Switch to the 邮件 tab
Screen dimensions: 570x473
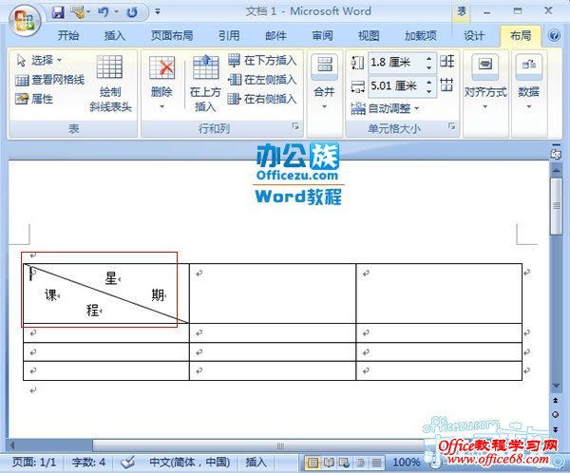tap(275, 36)
